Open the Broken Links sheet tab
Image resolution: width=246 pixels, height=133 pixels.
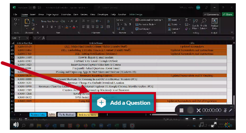[38, 115]
